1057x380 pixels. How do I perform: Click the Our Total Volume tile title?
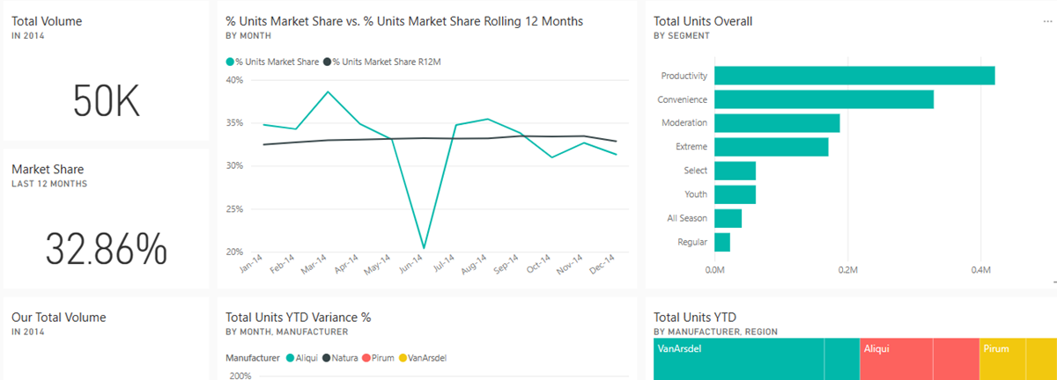pos(58,317)
